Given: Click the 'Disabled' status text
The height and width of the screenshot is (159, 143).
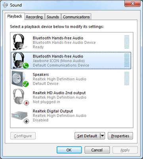Looking at the screenshot, I should coord(40,120).
